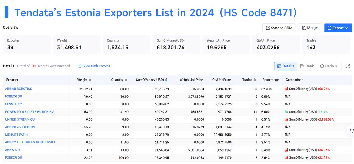Open exporter ABB PO 4500085899

pos(20,127)
